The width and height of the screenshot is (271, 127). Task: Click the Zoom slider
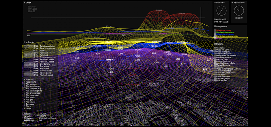(x=28, y=50)
